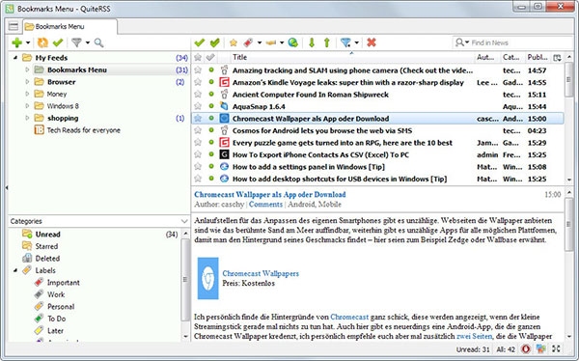Viewport: 579px width, 361px height.
Task: Mark selected news as read
Action: [x=200, y=42]
